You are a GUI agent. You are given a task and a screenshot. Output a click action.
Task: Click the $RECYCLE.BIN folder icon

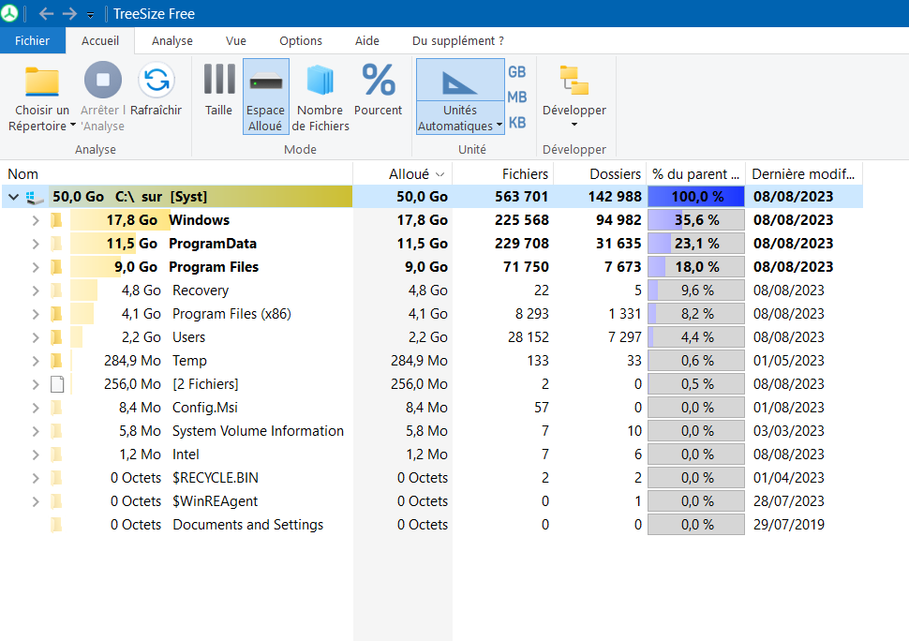[56, 478]
